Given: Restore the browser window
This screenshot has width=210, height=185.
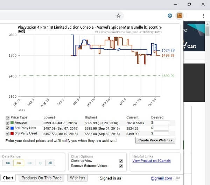Looking at the screenshot, I should tap(189, 4).
